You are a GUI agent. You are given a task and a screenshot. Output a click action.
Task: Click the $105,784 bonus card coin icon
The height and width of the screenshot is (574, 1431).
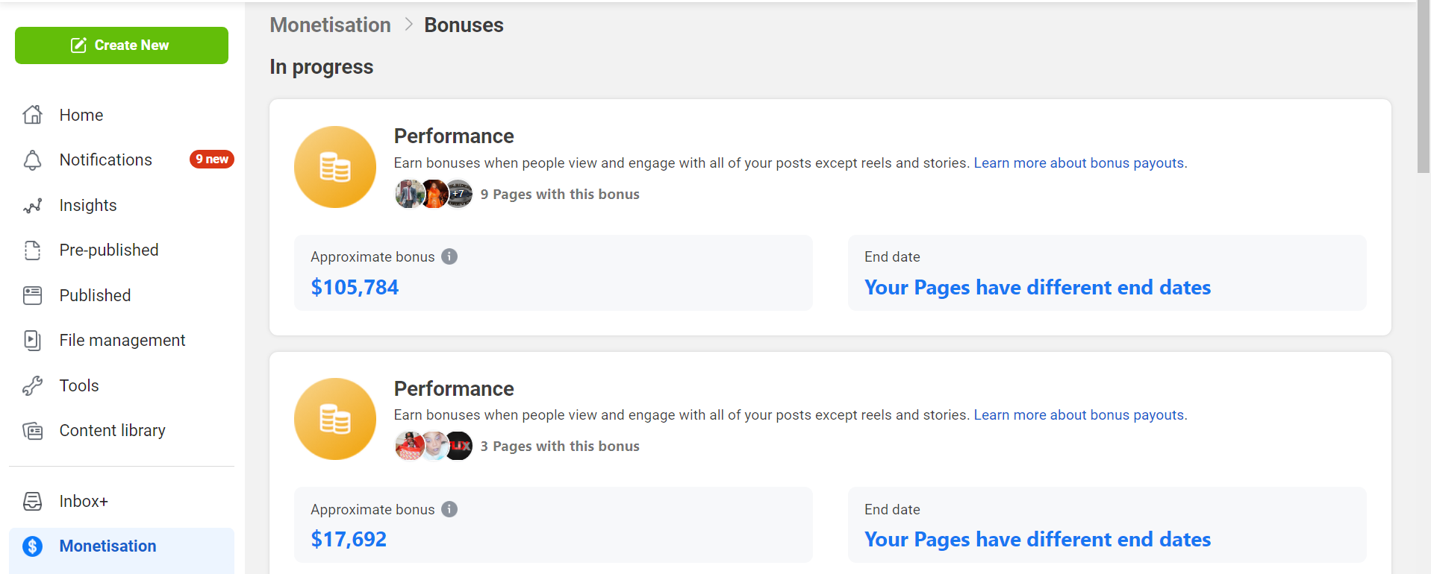click(x=335, y=167)
